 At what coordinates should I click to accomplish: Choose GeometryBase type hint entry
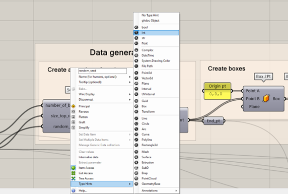point(156,184)
